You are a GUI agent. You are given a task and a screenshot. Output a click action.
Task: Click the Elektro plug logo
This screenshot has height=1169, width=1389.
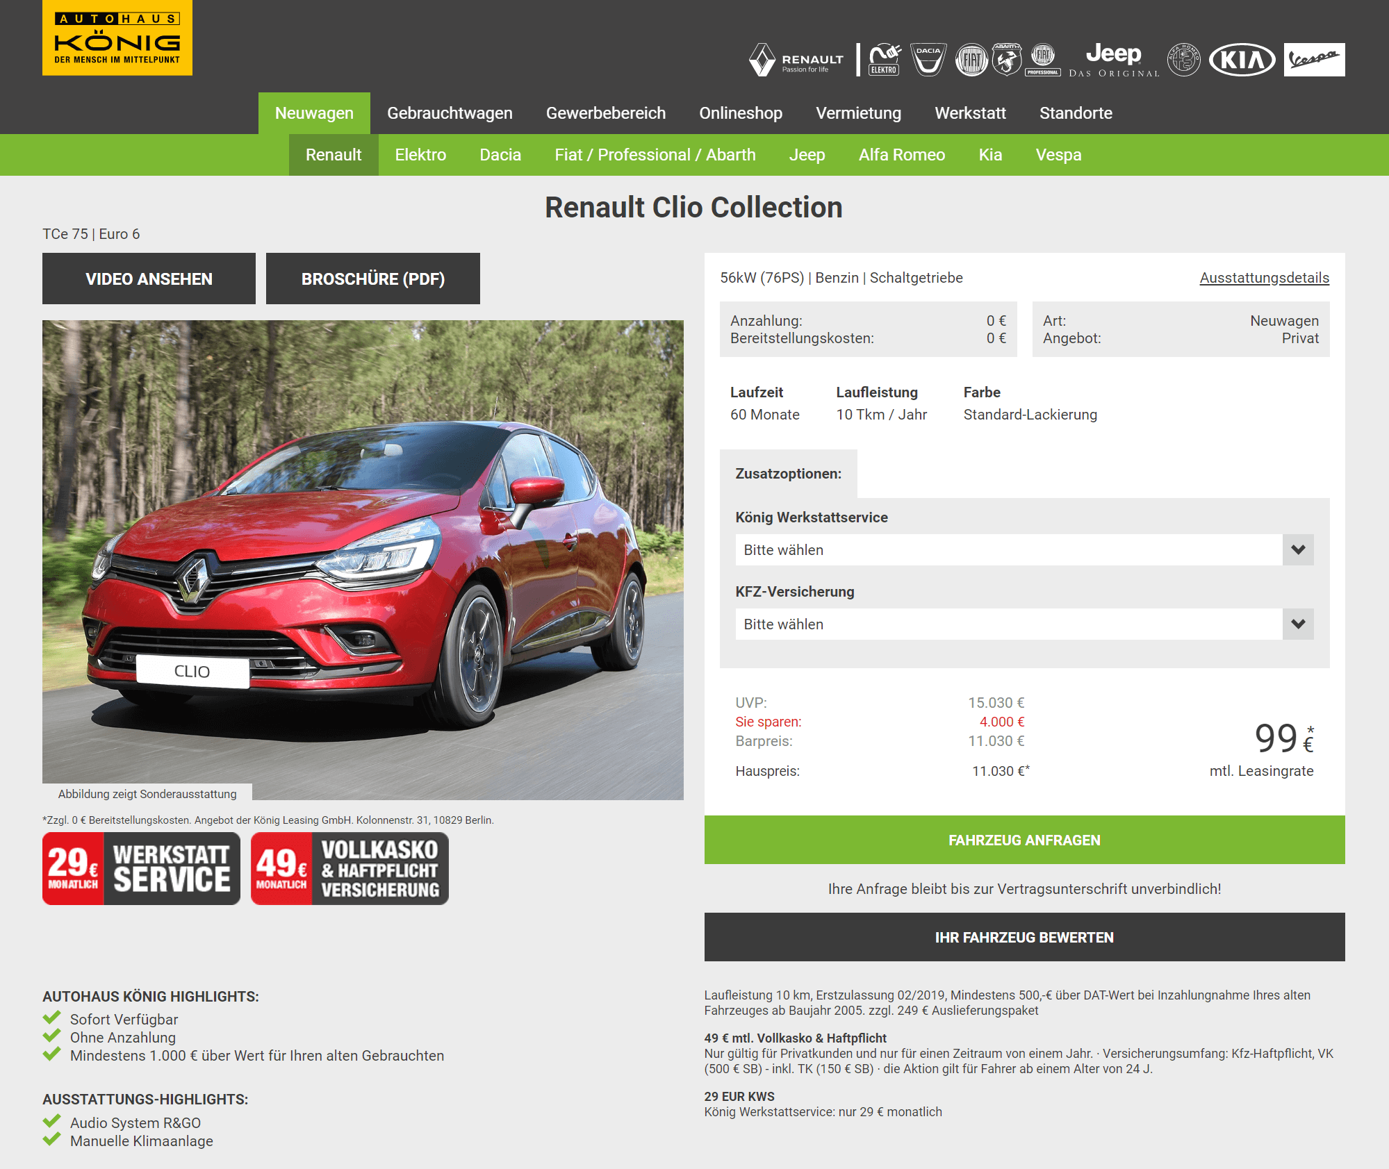[885, 60]
